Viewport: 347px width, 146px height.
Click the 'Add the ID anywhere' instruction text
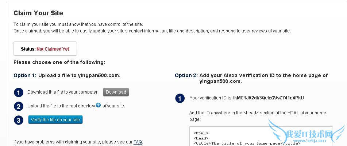click(258, 116)
